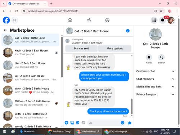This screenshot has width=180, height=135.
Task: Open the tab search dropdown arrow
Action: (x=4, y=4)
